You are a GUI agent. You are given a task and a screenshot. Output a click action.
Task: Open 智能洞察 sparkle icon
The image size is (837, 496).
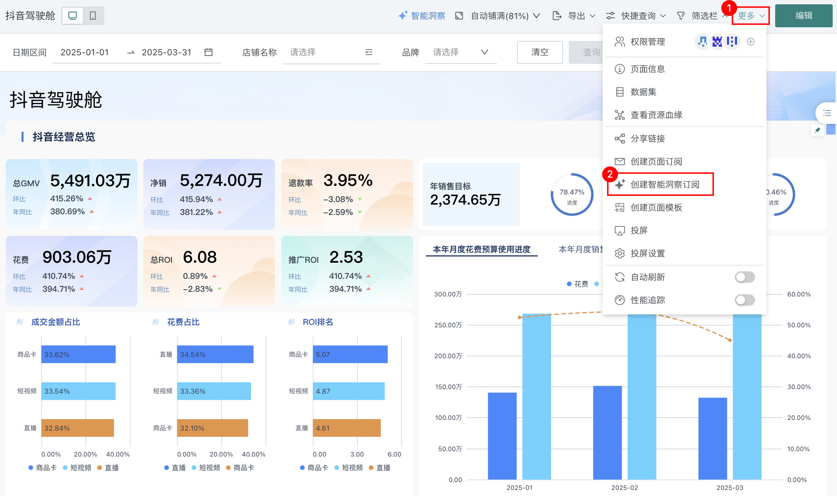point(403,15)
